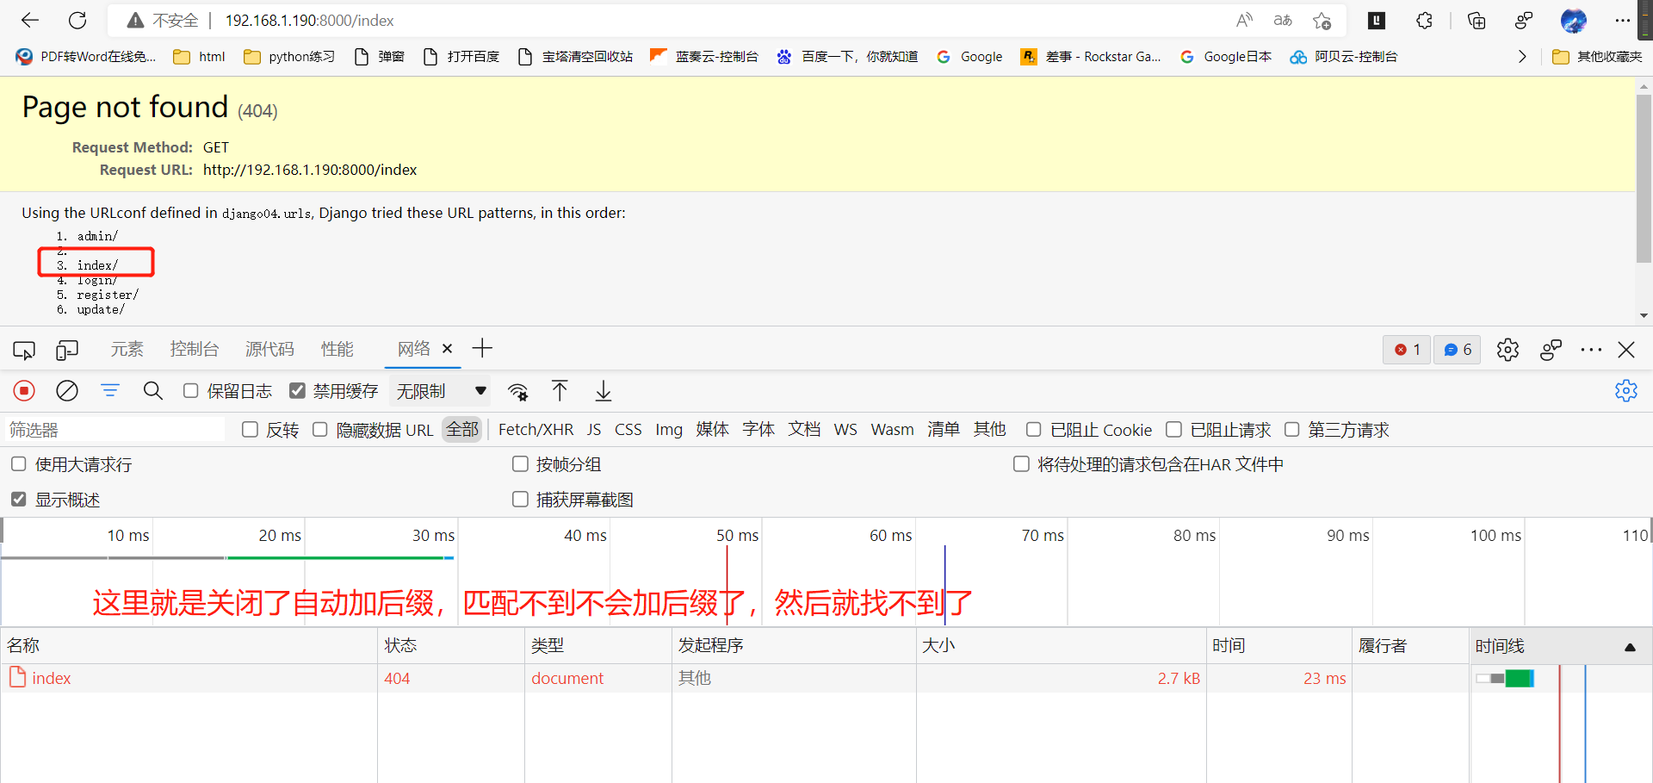Viewport: 1653px width, 783px height.
Task: Open Google bookmark
Action: tap(970, 57)
